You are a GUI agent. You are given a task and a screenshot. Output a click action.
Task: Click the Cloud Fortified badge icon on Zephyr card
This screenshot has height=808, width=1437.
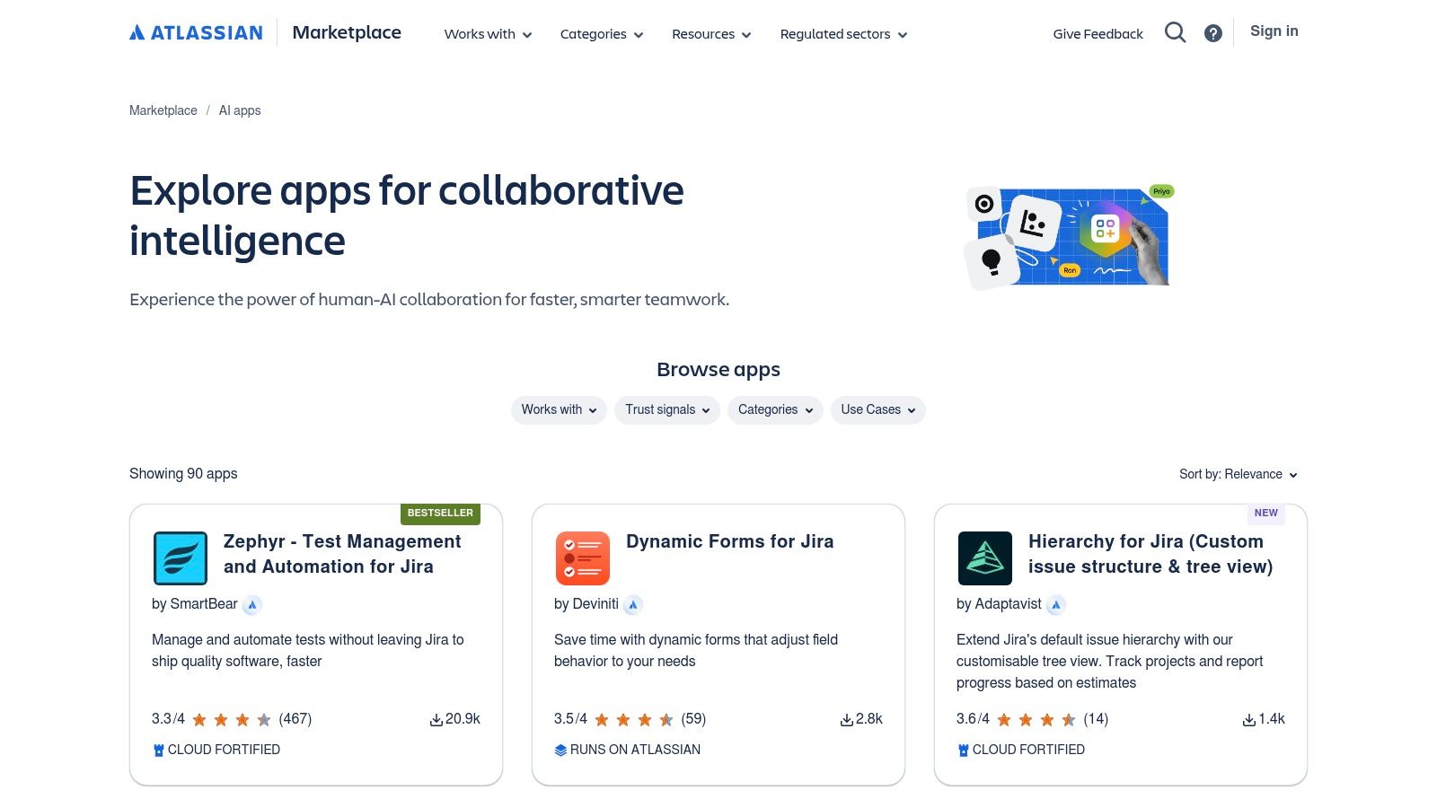pos(158,749)
